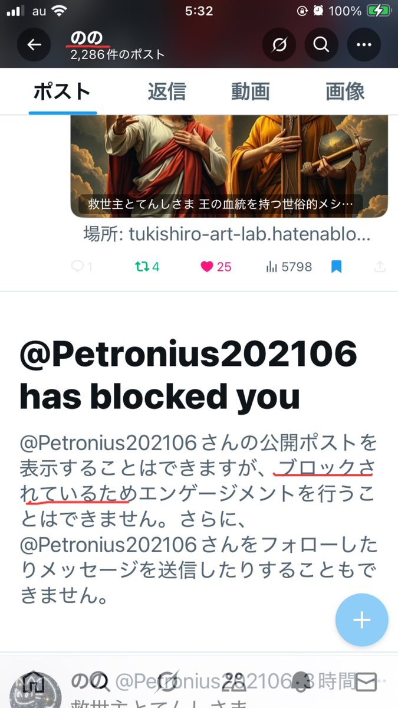Open the religious painting link card image
Viewport: 398px width, 708px height.
coord(229,166)
